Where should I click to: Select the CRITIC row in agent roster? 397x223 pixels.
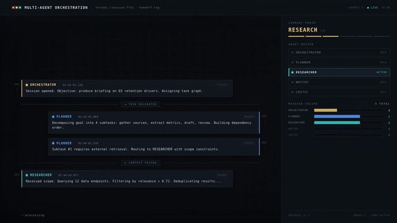[339, 92]
